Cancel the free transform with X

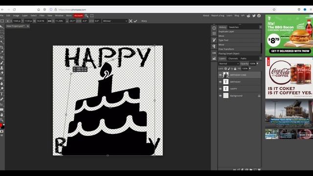(131, 21)
